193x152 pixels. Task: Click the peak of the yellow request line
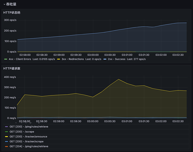(x=119, y=79)
